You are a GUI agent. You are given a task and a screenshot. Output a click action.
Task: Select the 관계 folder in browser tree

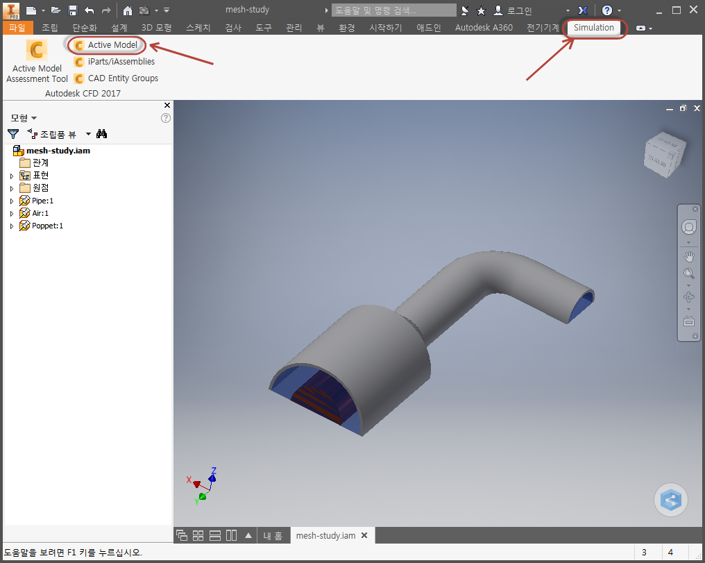34,162
